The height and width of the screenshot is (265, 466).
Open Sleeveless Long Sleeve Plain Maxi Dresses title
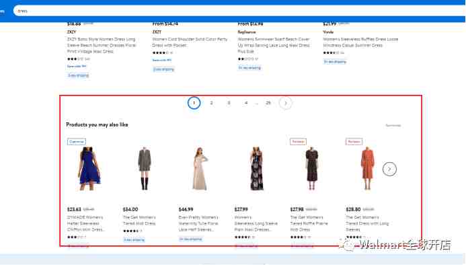point(256,223)
